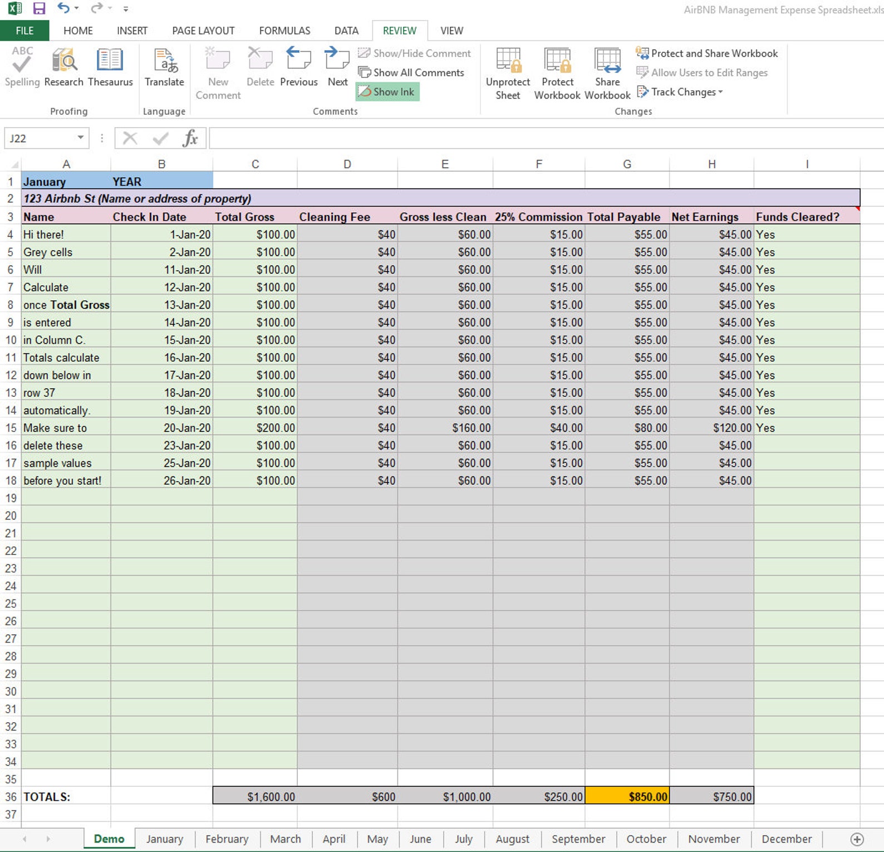Add a new sheet with plus icon
Screen dimensions: 884x852
pos(857,839)
